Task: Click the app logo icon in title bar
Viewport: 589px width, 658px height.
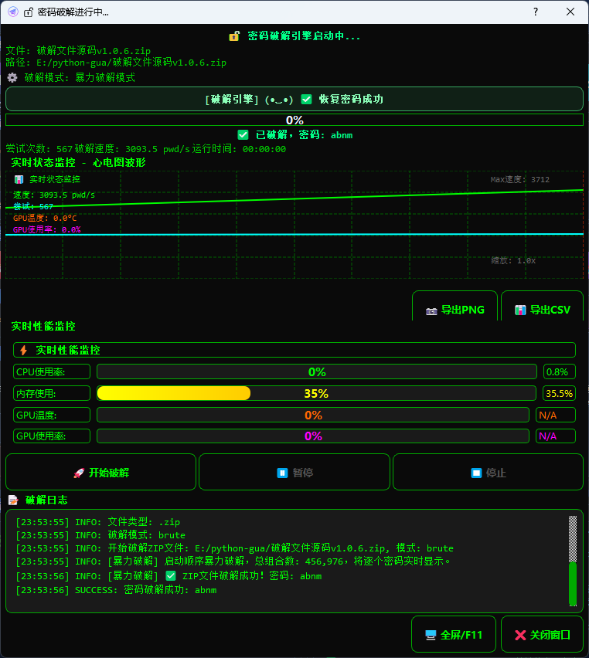Action: click(13, 12)
